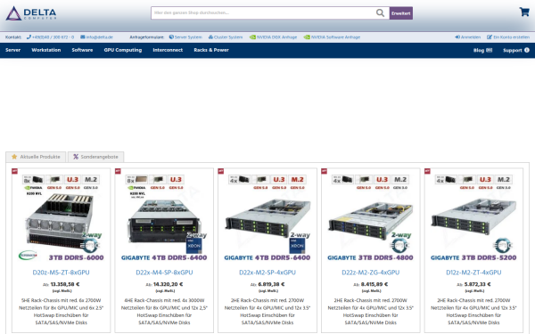Click the U.3 icon on D22x-M4-SP-8xGPU

pos(176,180)
